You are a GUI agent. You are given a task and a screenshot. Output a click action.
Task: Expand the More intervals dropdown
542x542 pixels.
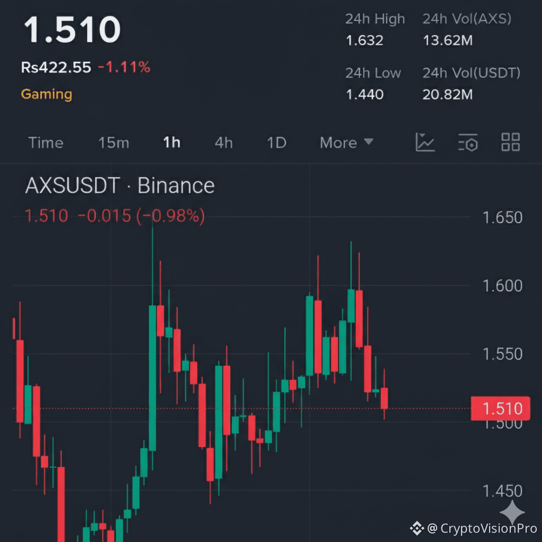click(x=346, y=143)
